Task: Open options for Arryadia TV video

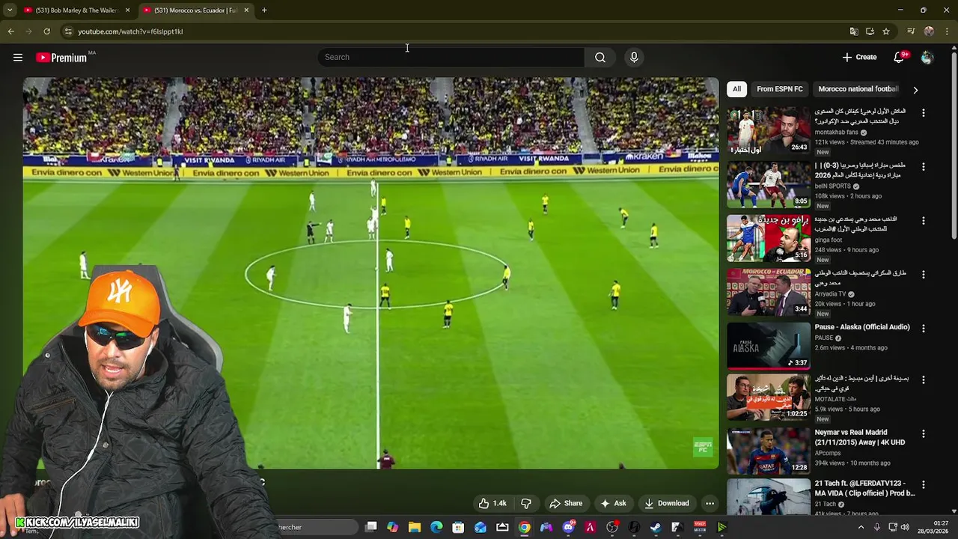Action: click(923, 275)
